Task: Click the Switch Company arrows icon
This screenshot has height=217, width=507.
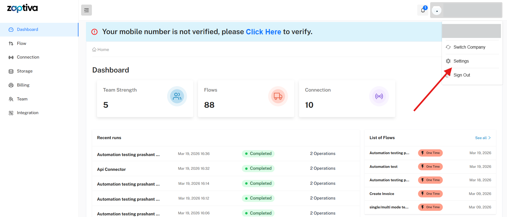Action: pyautogui.click(x=448, y=47)
